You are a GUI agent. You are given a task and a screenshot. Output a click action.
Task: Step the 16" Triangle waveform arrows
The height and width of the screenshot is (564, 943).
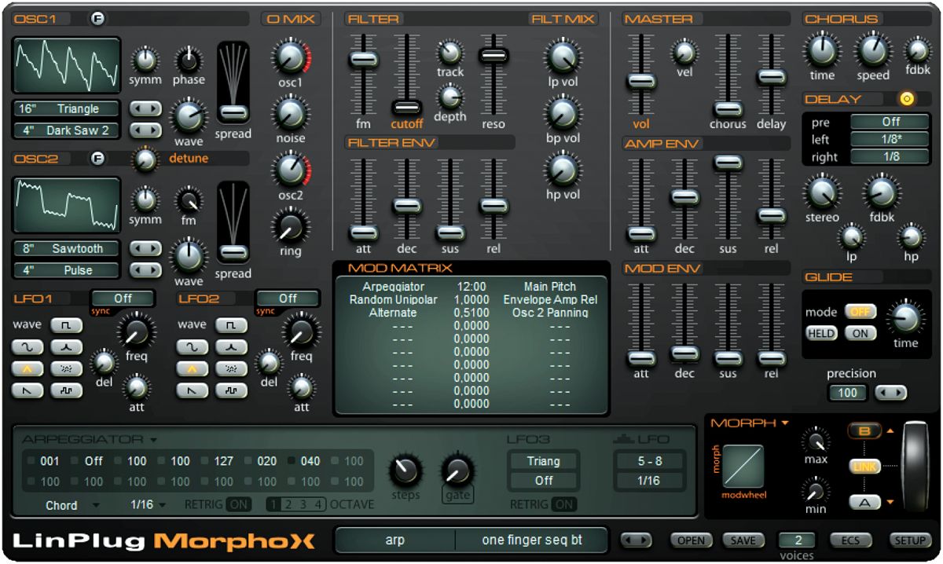145,108
